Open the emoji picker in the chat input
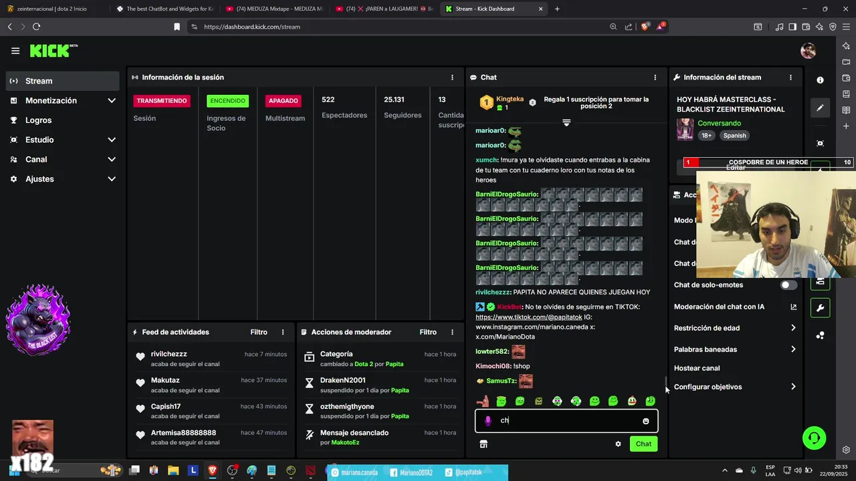Viewport: 856px width, 481px height. pyautogui.click(x=645, y=421)
